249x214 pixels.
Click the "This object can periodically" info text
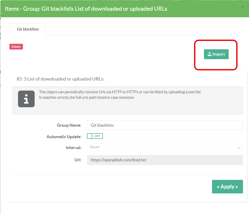coord(120,92)
